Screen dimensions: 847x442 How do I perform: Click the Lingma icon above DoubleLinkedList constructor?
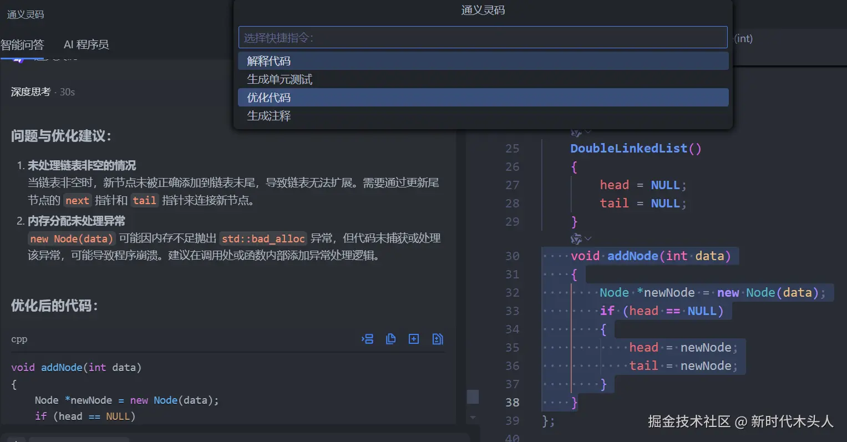(x=576, y=133)
